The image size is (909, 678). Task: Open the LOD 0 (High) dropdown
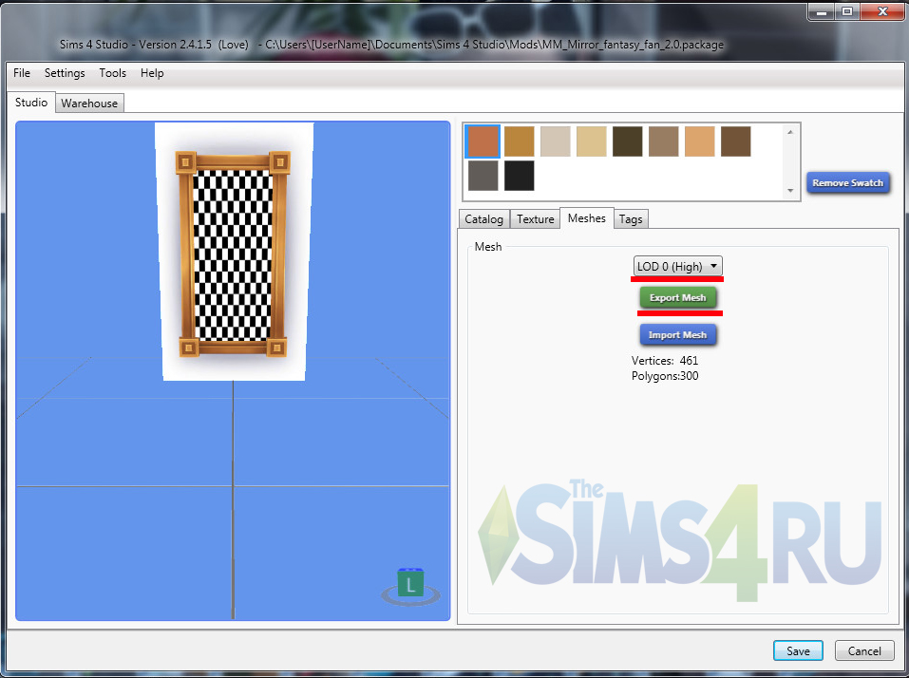pyautogui.click(x=677, y=267)
